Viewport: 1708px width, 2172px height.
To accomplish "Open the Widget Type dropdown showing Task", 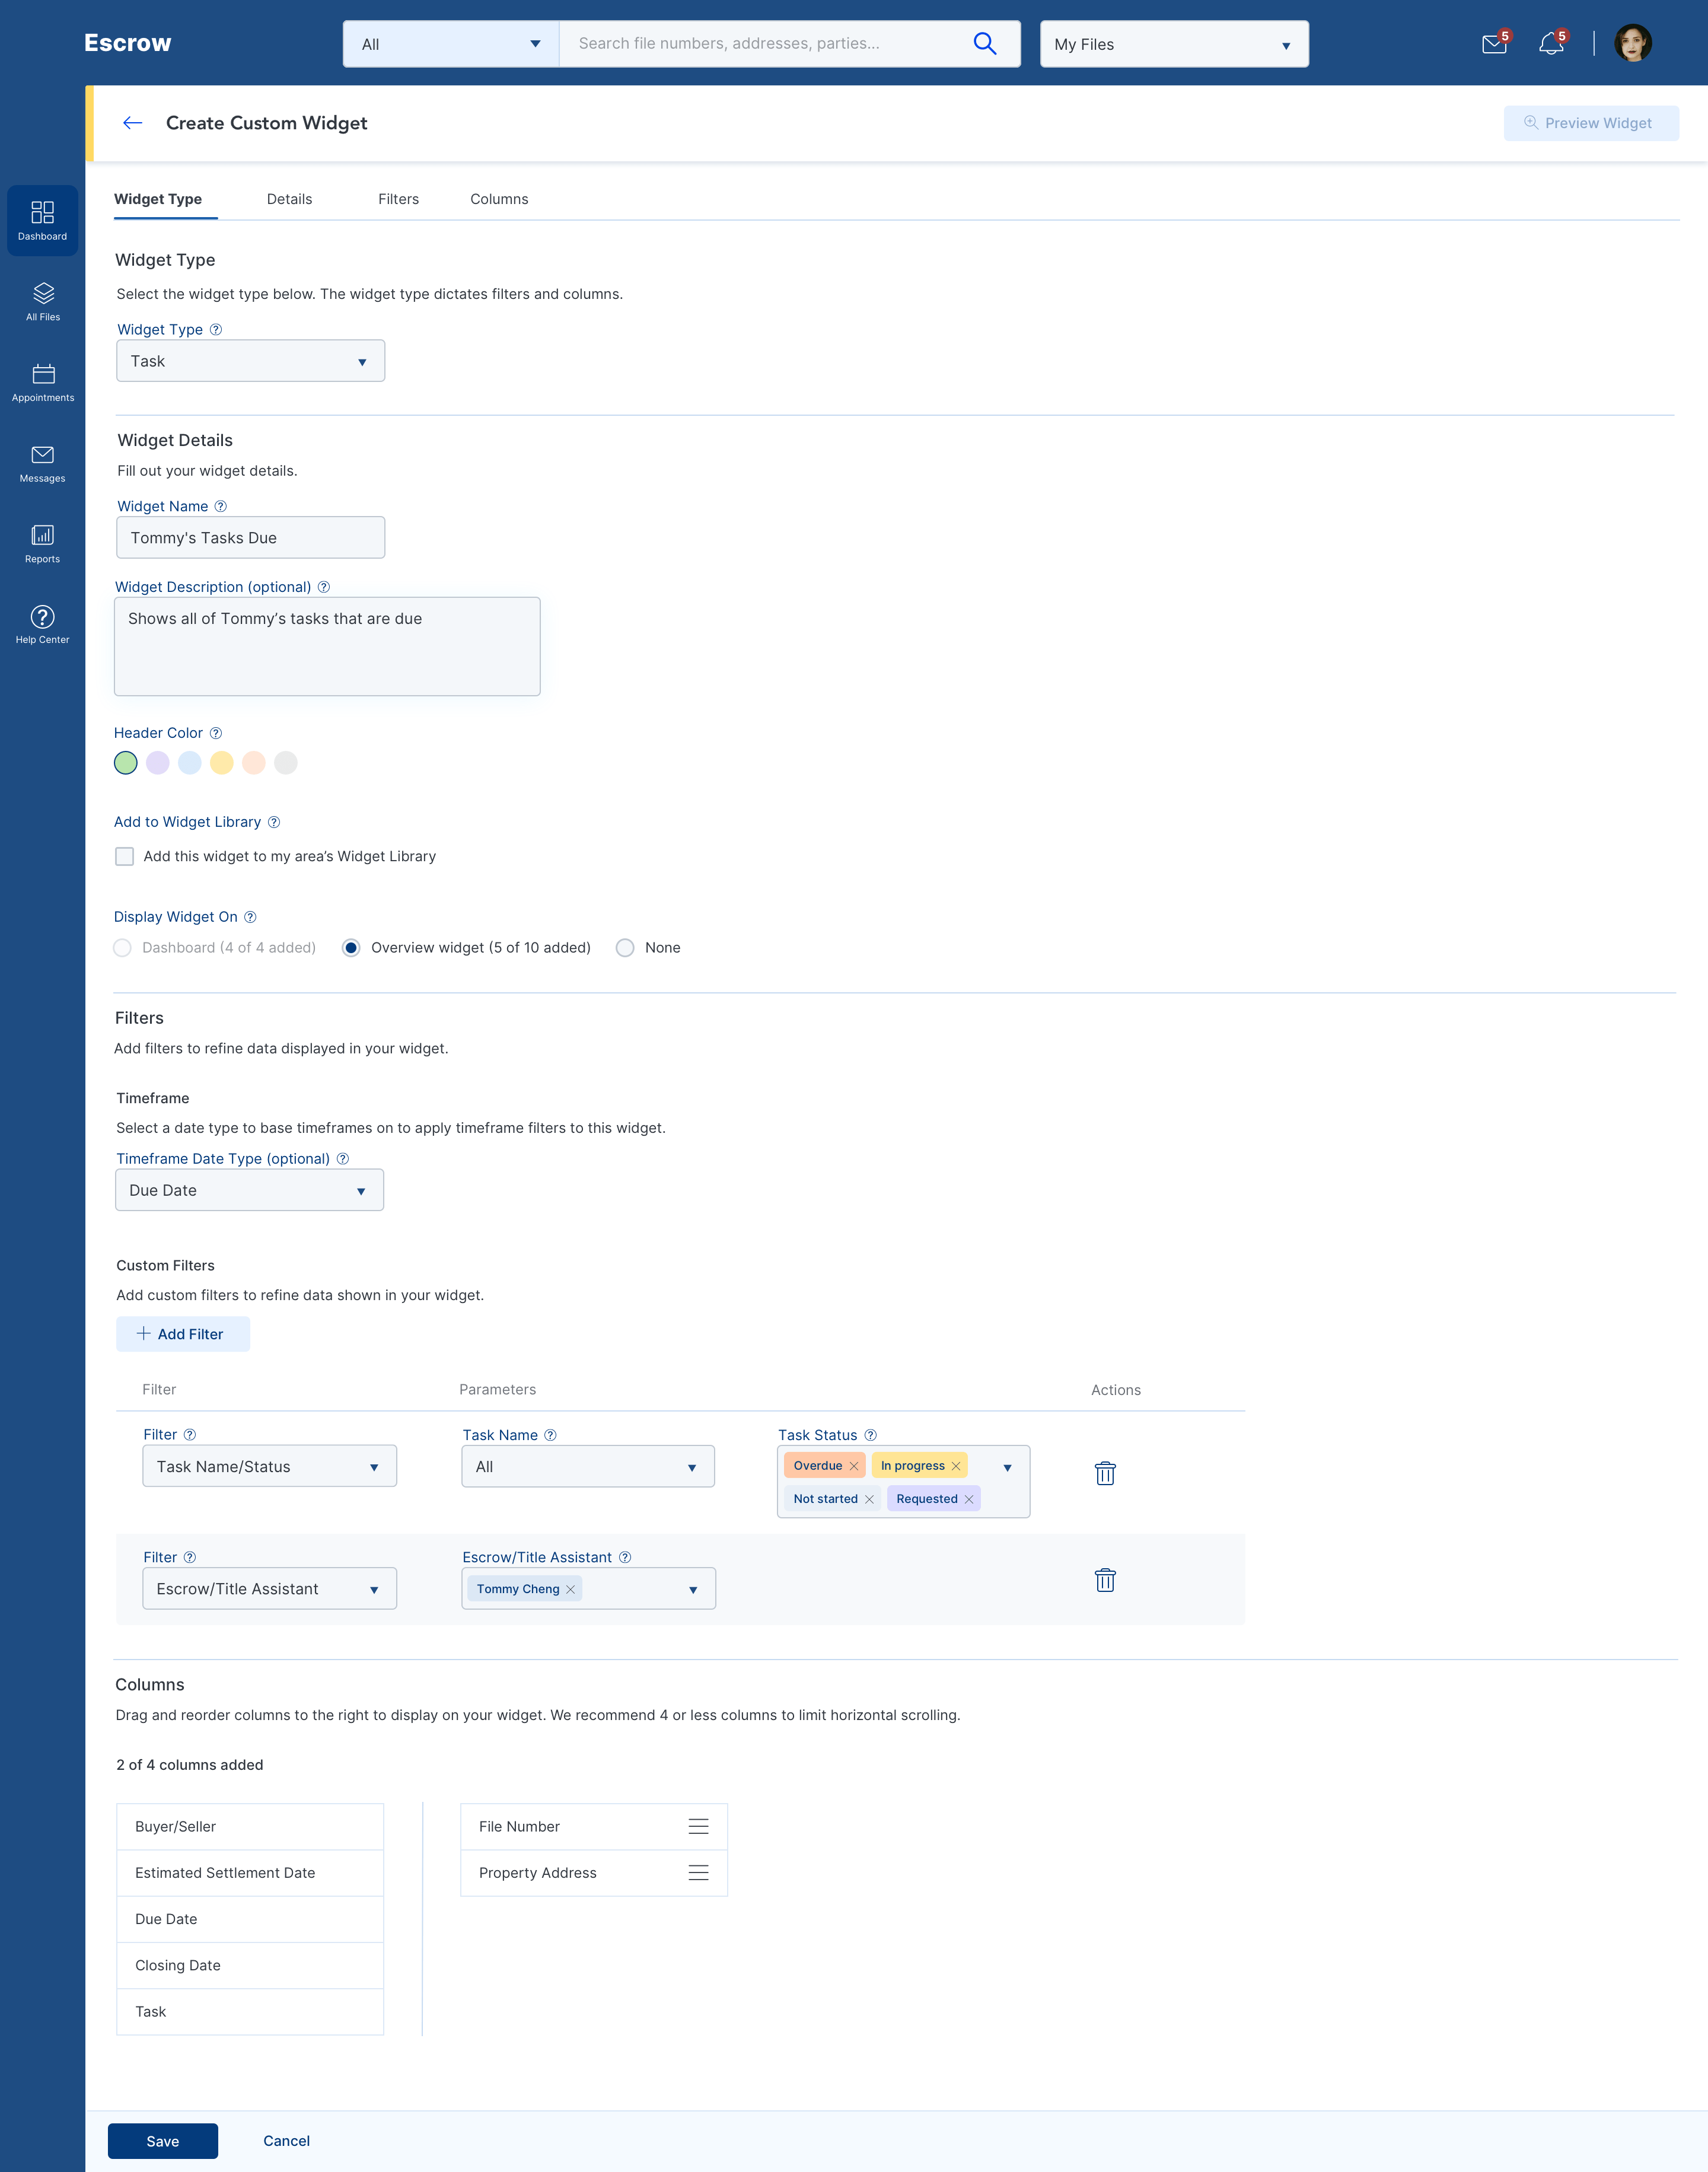I will click(250, 361).
